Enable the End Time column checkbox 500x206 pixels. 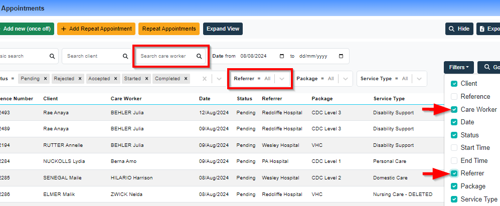(x=454, y=160)
